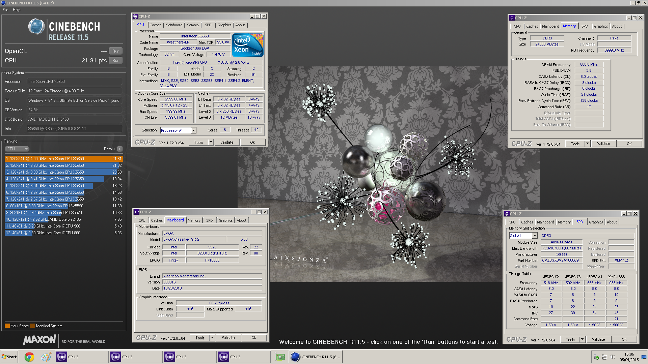Click the CPU-Z title icon in CPU window

(135, 17)
